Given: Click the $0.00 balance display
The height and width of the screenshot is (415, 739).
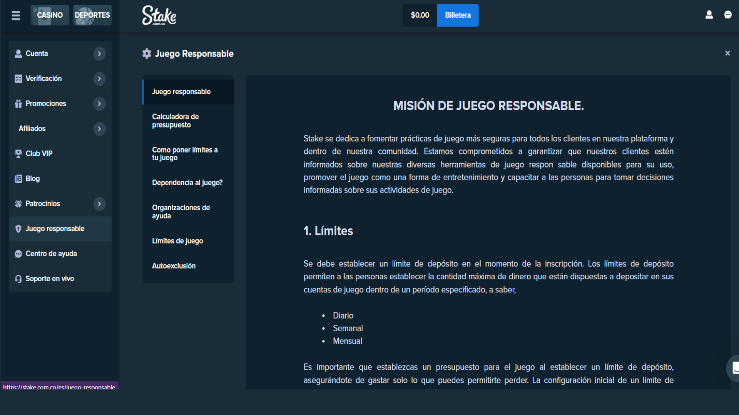Looking at the screenshot, I should tap(420, 15).
